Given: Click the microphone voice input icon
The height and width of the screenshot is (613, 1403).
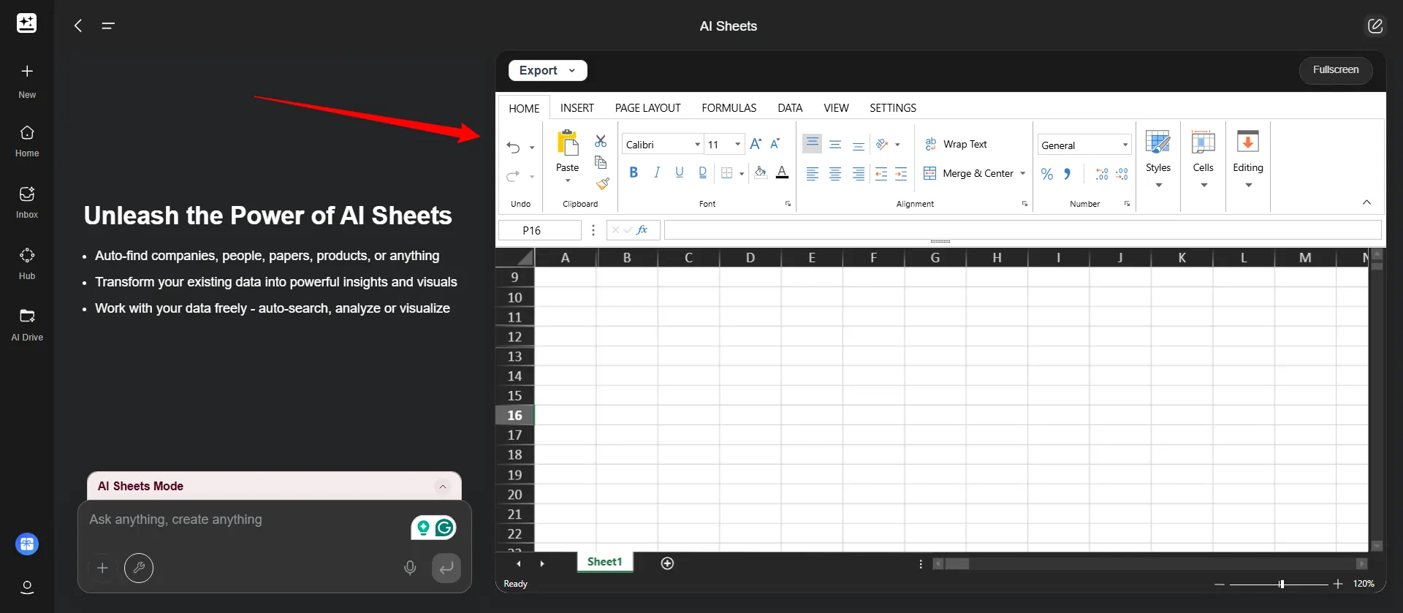Looking at the screenshot, I should click(x=410, y=568).
